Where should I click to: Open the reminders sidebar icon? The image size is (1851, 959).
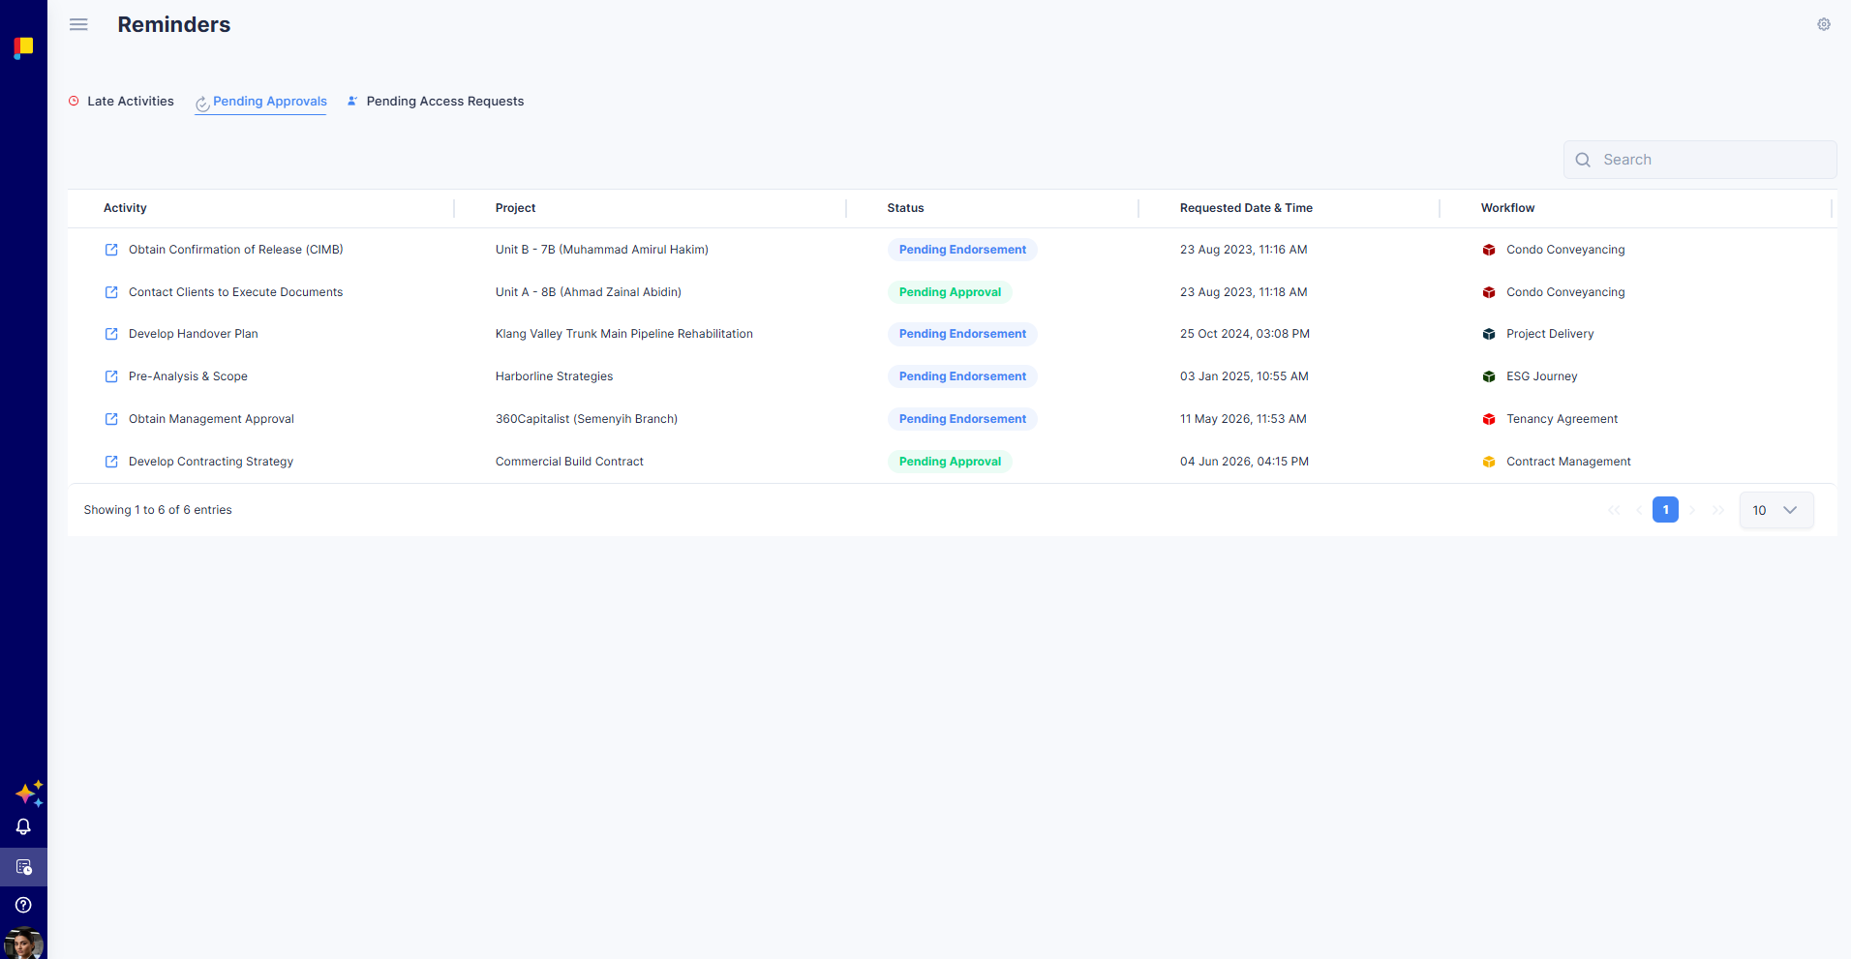[23, 867]
